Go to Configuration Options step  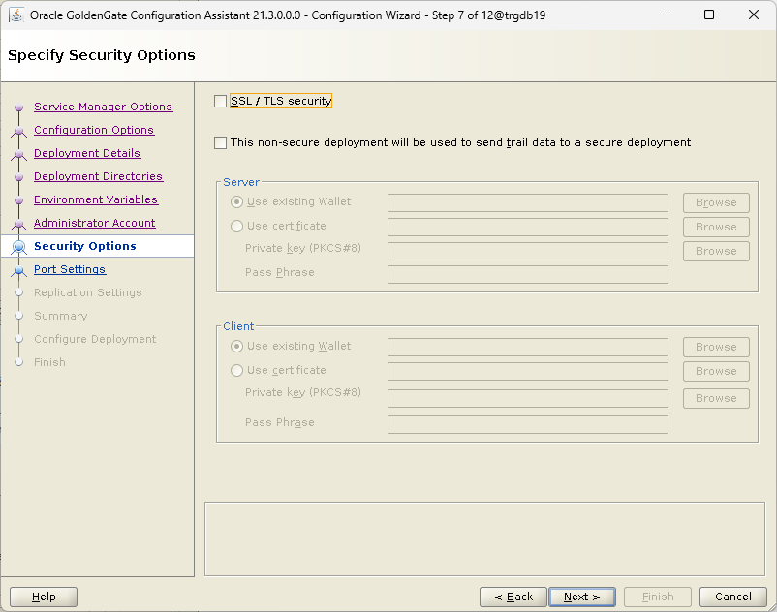[94, 130]
